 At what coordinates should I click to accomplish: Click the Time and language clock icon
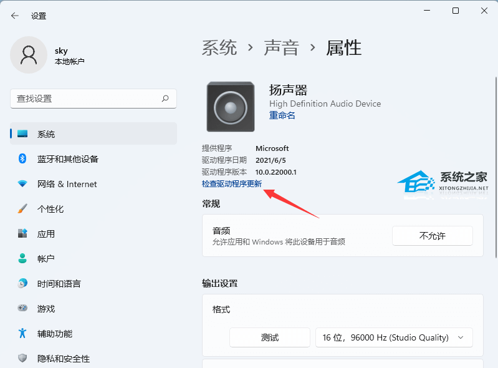tap(22, 283)
